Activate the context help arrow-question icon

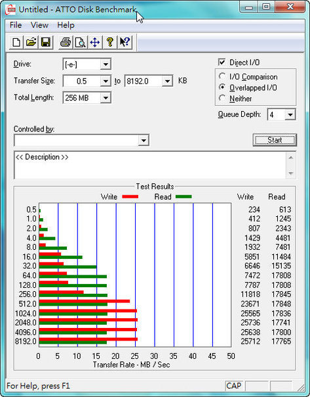click(x=125, y=42)
